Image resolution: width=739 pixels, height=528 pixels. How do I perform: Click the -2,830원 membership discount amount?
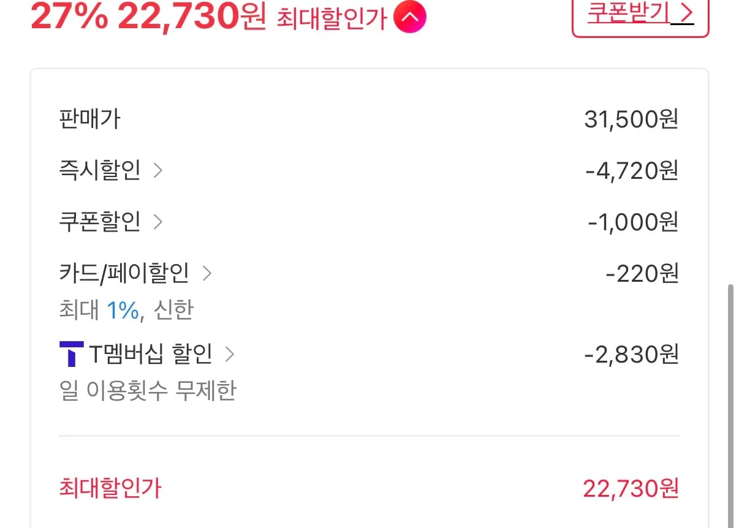click(x=631, y=354)
